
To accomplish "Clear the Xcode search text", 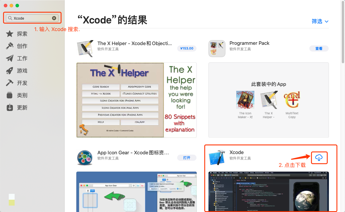I will (54, 18).
